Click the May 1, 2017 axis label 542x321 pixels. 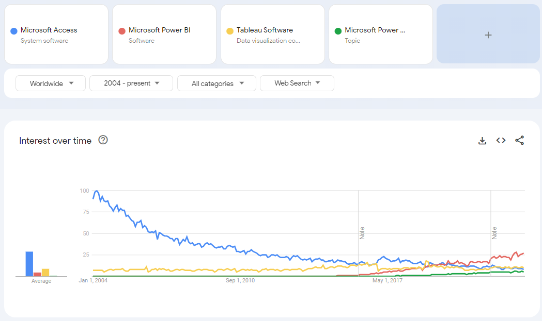tap(388, 280)
